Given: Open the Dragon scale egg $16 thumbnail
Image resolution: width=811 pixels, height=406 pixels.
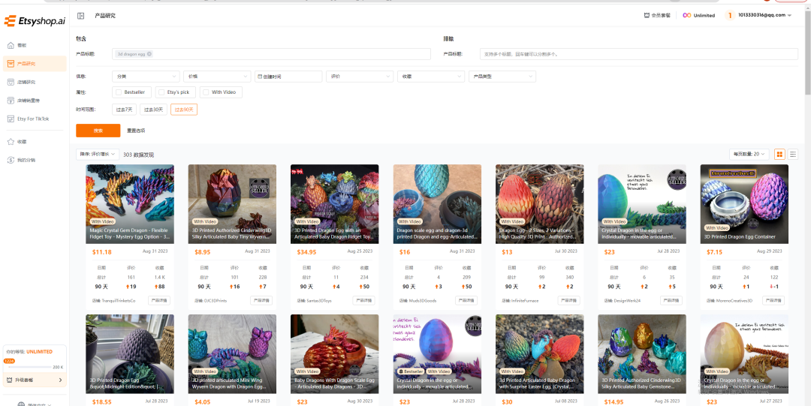Looking at the screenshot, I should click(437, 204).
